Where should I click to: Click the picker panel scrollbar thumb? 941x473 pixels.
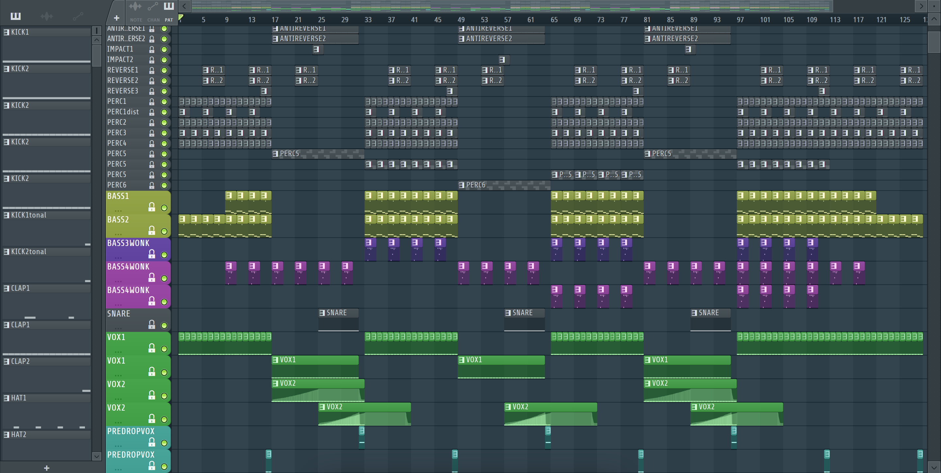pyautogui.click(x=96, y=56)
